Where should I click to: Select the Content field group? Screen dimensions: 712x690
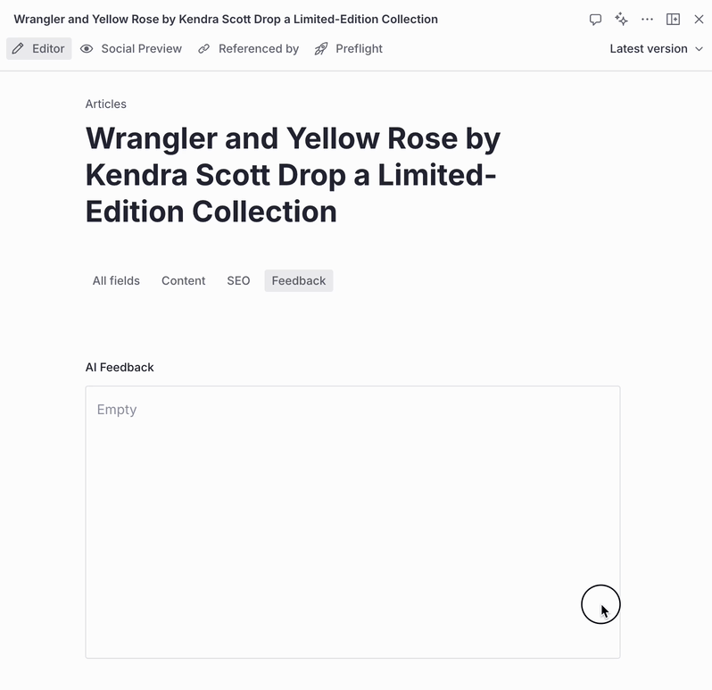184,280
